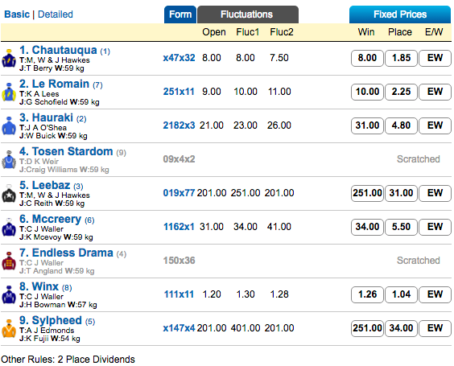
Task: Select the EW button for Le Romain
Action: (x=435, y=92)
